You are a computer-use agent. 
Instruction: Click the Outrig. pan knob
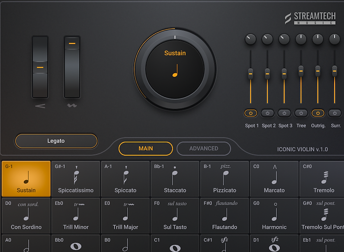click(x=318, y=39)
